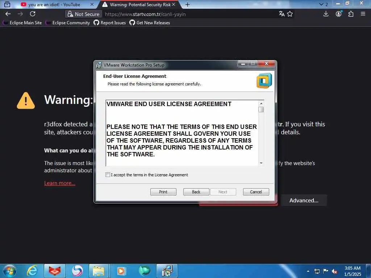Click the Print button in setup
371x278 pixels.
pyautogui.click(x=163, y=192)
